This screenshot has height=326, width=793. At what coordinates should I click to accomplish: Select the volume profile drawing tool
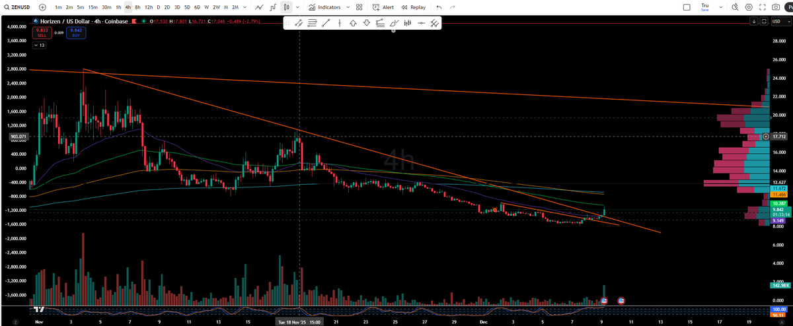point(407,23)
